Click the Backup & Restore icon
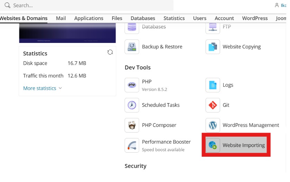290x182 pixels. [x=132, y=47]
